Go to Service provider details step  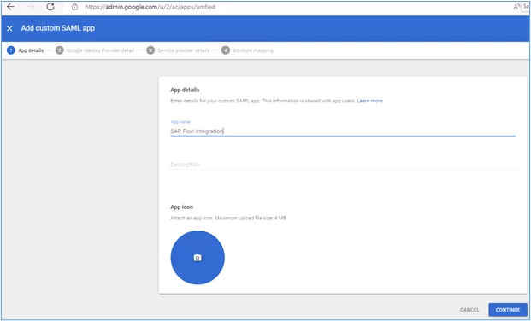click(x=178, y=50)
